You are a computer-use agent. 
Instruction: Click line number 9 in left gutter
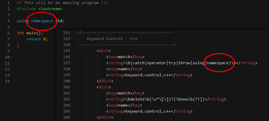(9, 51)
